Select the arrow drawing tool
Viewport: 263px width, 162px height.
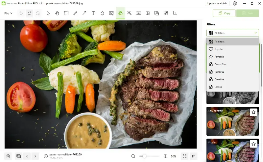click(x=84, y=13)
